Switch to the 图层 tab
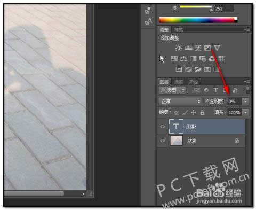 coord(164,82)
